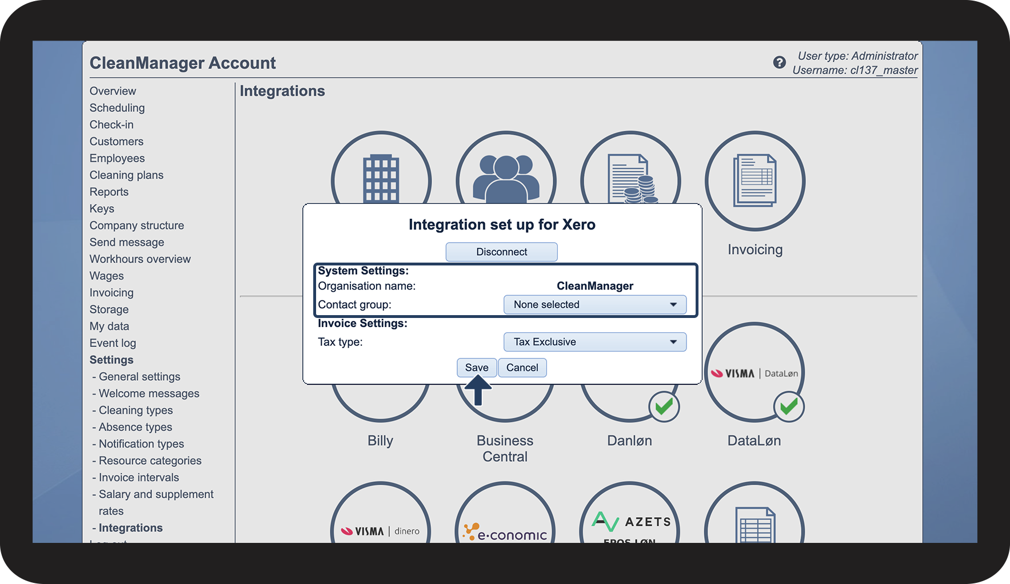Screen dimensions: 1010x584
Task: Open the Tax type dropdown
Action: point(594,342)
